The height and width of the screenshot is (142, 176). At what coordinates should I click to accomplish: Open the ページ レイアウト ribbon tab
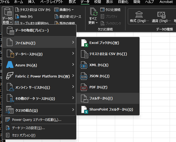(52, 2)
